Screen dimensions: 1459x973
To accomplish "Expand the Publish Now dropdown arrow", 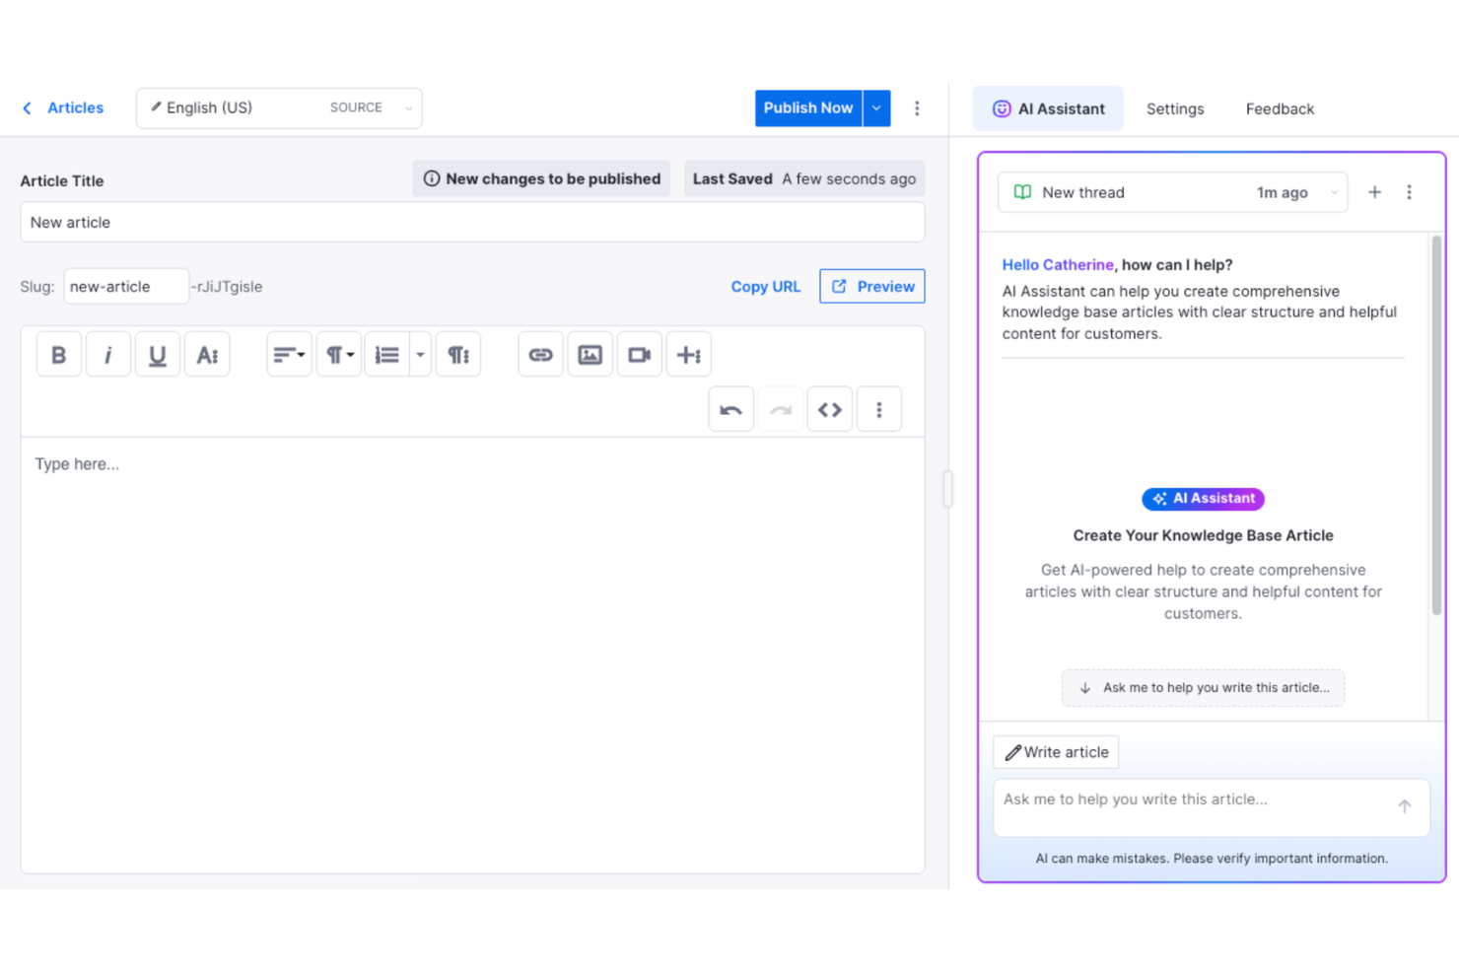I will coord(875,107).
